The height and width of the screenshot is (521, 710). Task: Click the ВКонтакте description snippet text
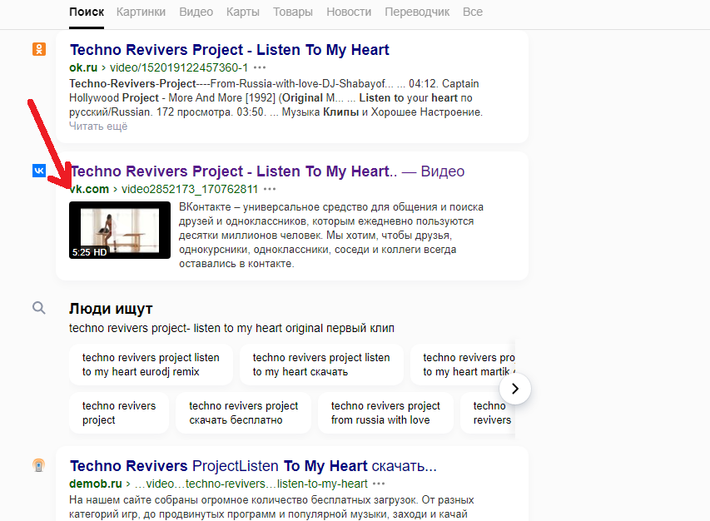(x=331, y=235)
